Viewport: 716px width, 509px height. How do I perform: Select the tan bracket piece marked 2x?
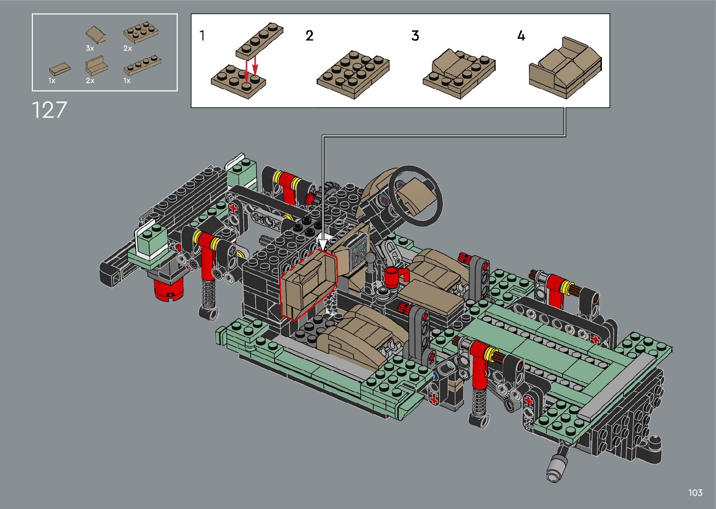click(x=96, y=66)
